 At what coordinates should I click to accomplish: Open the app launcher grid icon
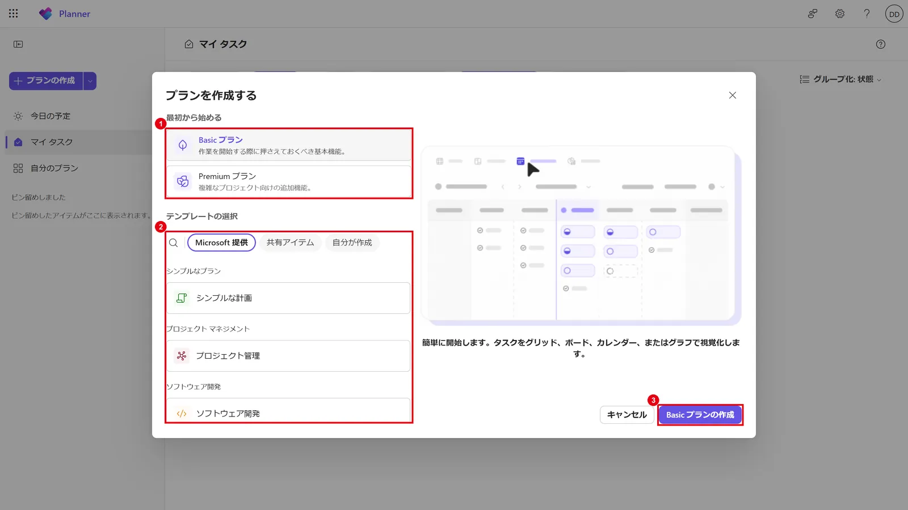(14, 14)
